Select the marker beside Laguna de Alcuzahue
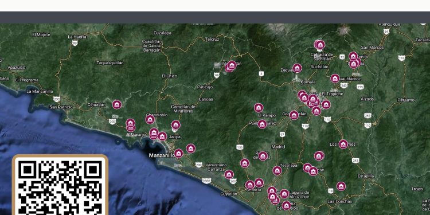The height and width of the screenshot is (215, 430). tap(284, 194)
